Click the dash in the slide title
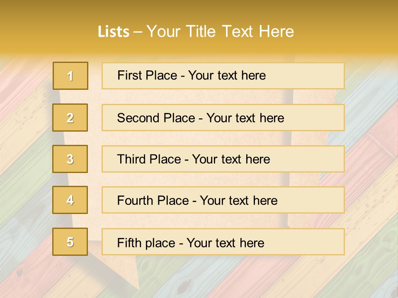The height and width of the screenshot is (298, 398). (138, 31)
